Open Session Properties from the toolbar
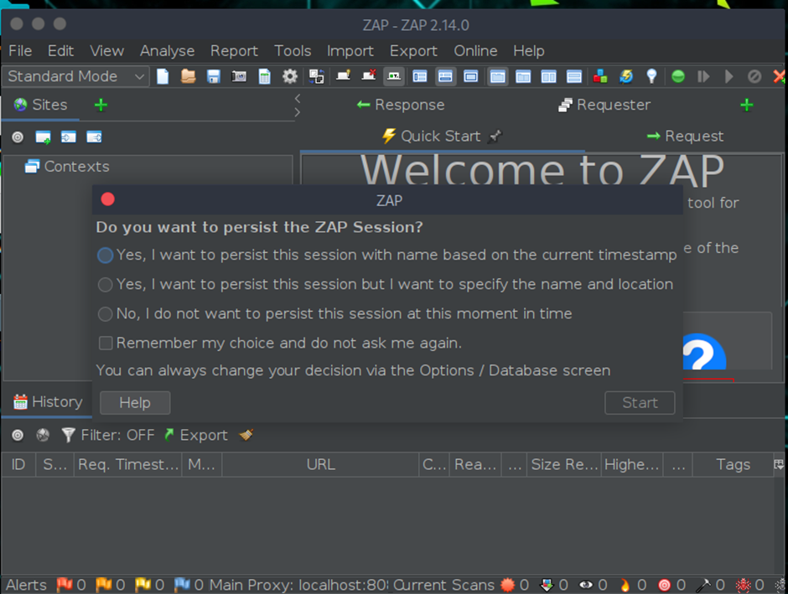The height and width of the screenshot is (594, 788). (264, 76)
